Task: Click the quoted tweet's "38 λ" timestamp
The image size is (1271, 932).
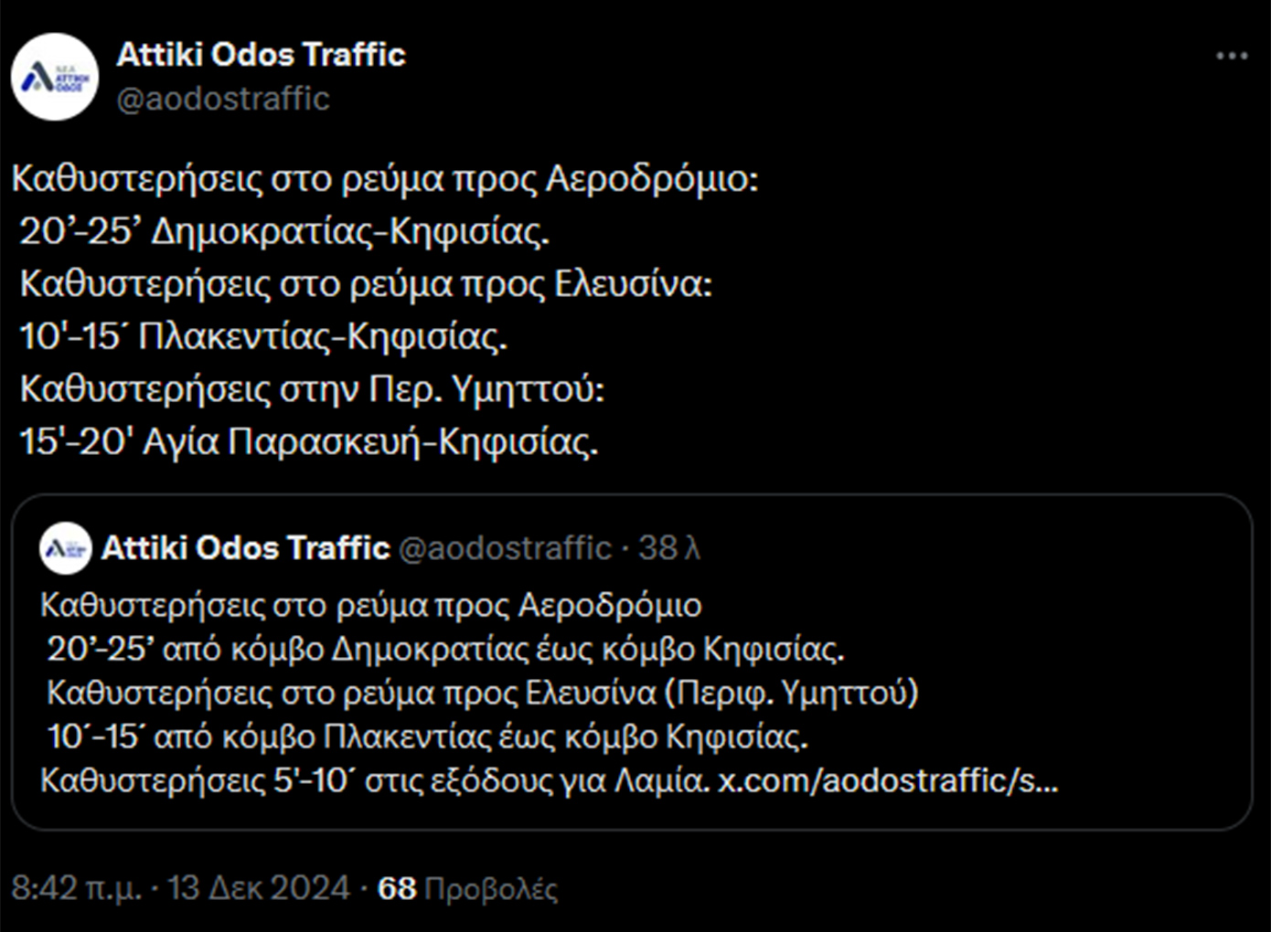Action: coord(668,548)
